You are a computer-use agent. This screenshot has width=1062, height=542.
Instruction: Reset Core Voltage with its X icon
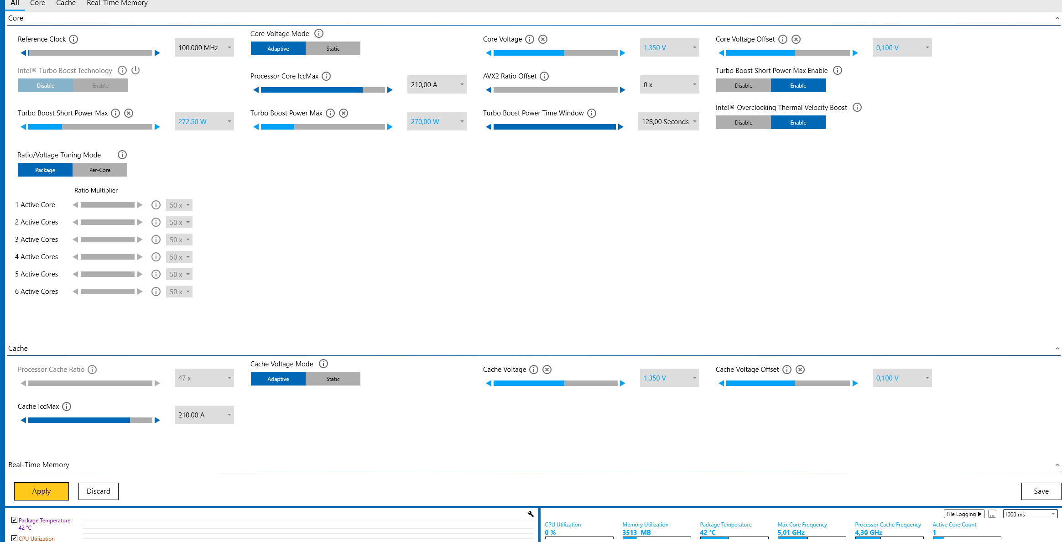coord(543,39)
